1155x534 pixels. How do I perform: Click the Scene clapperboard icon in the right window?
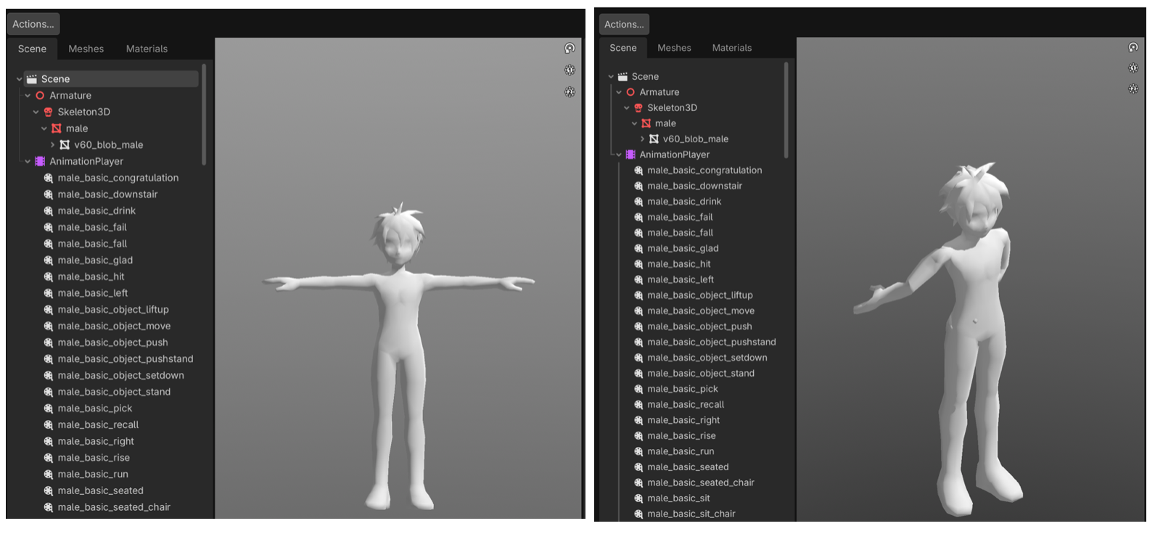tap(622, 76)
